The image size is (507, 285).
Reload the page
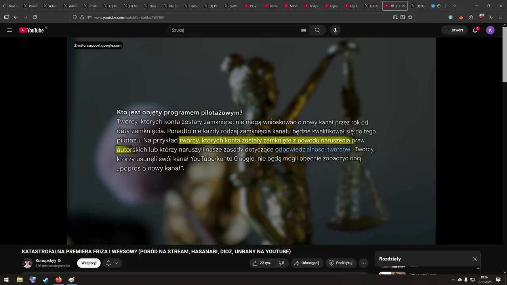click(x=35, y=17)
